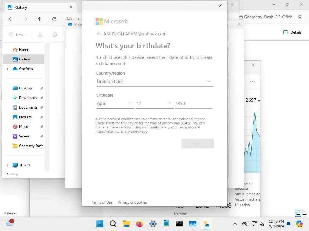The image size is (309, 231).
Task: Unpin Music using its pin icon
Action: pos(42,127)
